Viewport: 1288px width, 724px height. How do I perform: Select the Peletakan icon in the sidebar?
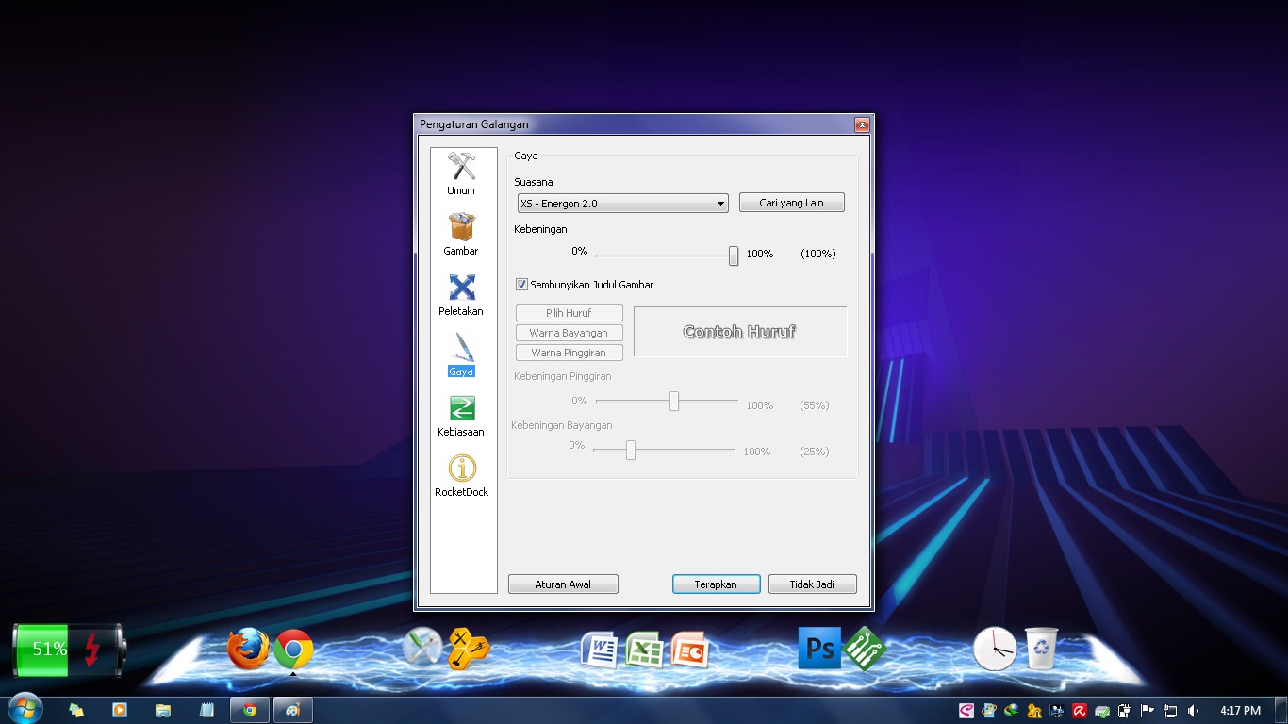pos(460,288)
